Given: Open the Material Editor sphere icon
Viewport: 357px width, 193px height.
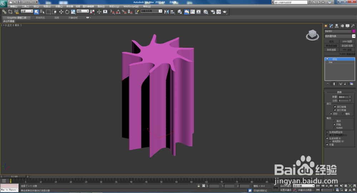Looking at the screenshot, I should pos(206,12).
